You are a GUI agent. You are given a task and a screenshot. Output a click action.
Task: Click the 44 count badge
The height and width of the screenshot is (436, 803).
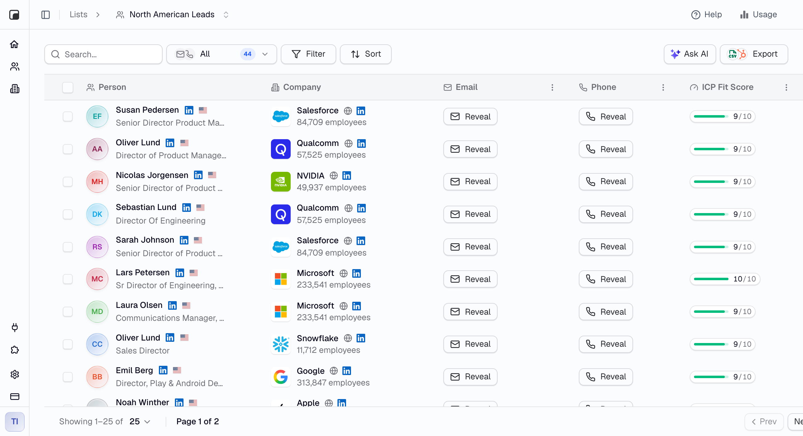[248, 54]
